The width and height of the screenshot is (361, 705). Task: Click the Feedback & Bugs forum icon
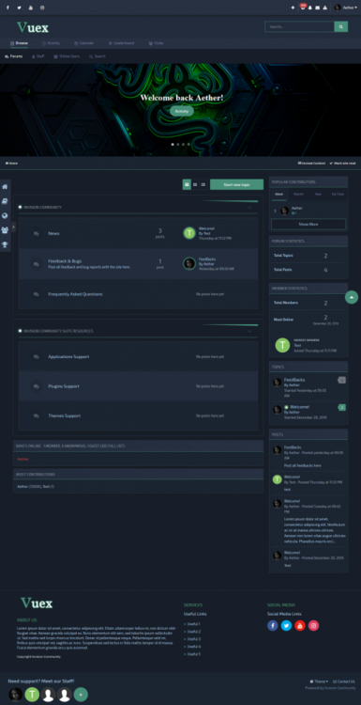[x=37, y=263]
